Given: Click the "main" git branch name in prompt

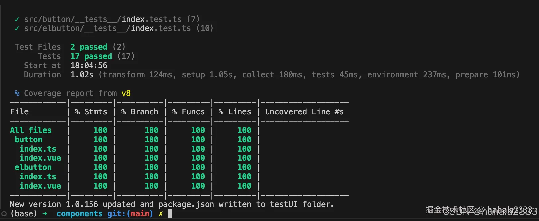Looking at the screenshot, I should tap(140, 214).
